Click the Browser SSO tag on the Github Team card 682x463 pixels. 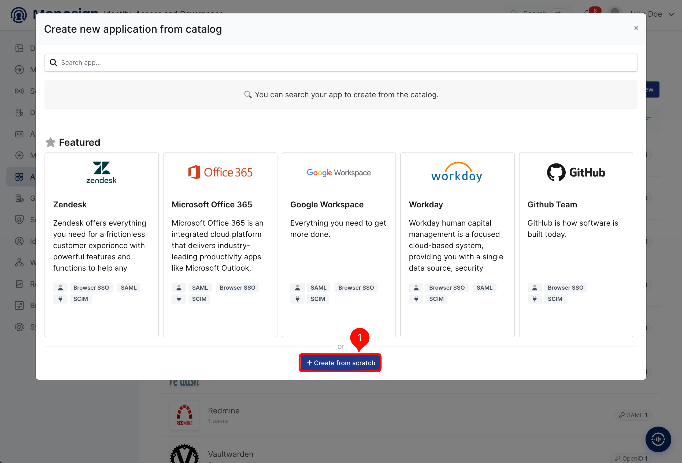[x=565, y=288]
